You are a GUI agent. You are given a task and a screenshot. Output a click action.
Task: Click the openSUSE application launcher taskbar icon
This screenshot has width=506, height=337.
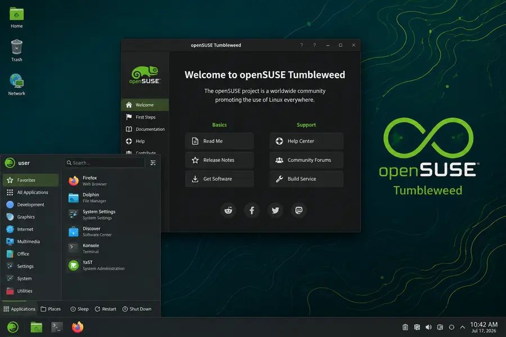pyautogui.click(x=13, y=327)
